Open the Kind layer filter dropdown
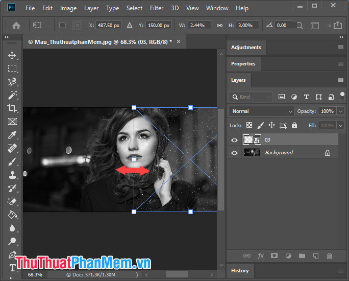The width and height of the screenshot is (349, 281). click(251, 97)
